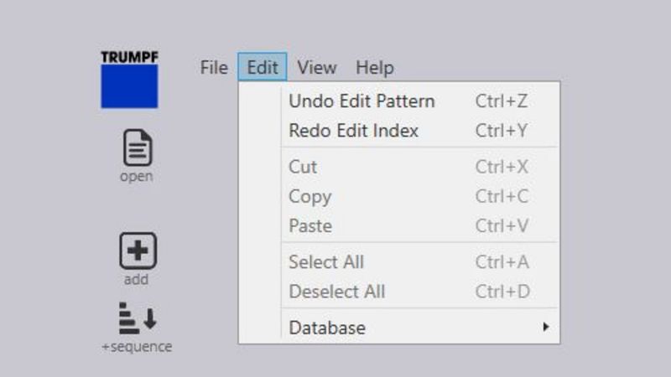
Task: Select the Cut menu entry
Action: click(303, 167)
